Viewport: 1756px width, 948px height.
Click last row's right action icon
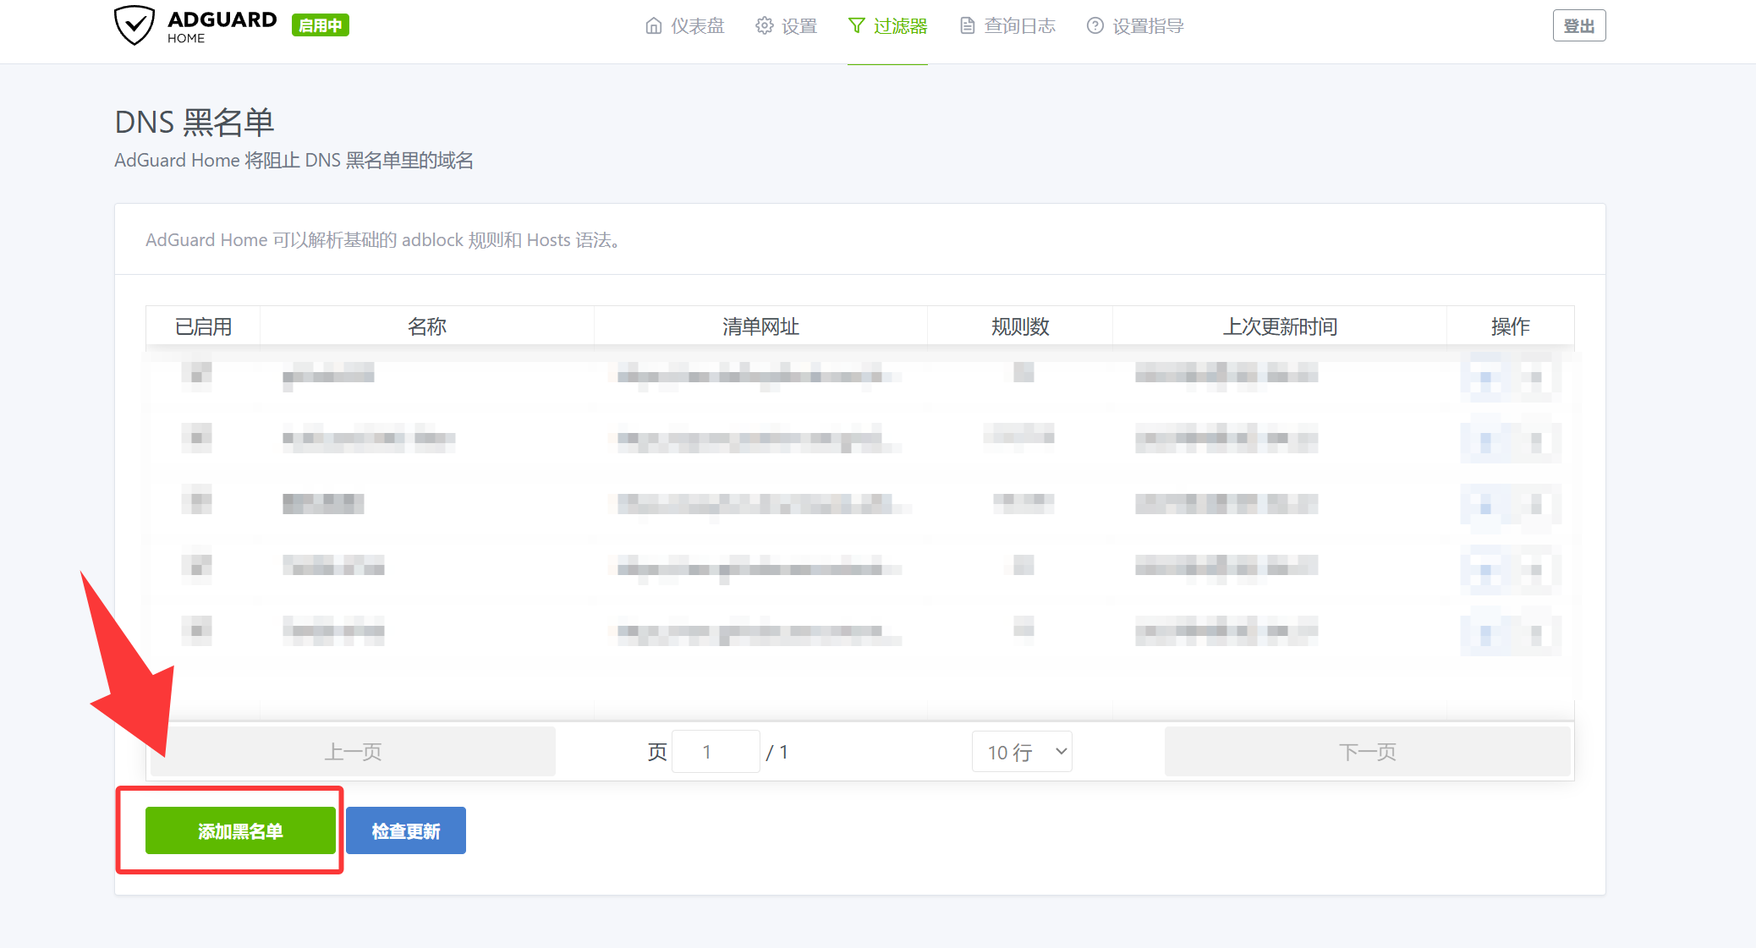point(1536,633)
